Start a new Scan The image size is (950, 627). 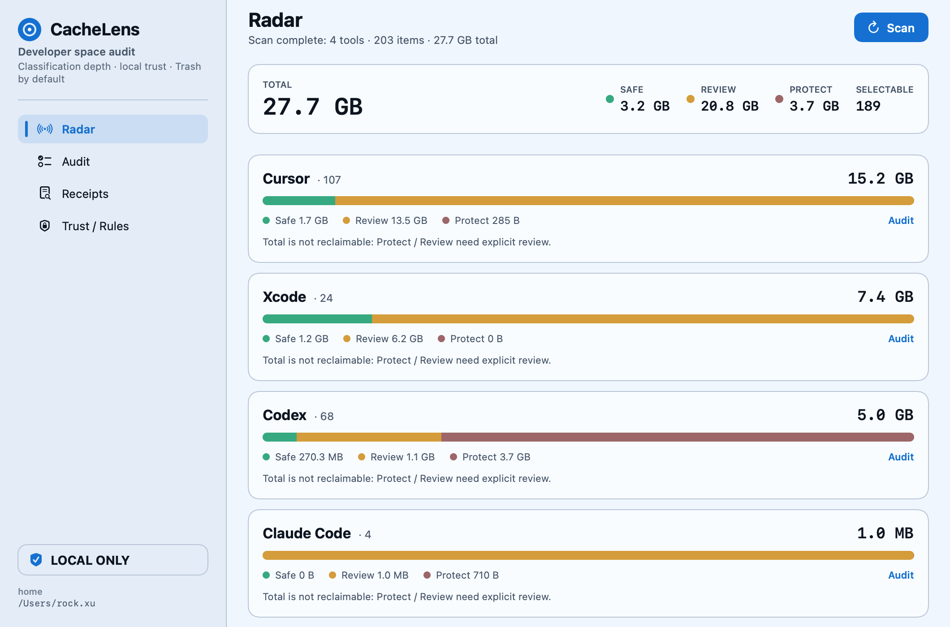tap(891, 27)
